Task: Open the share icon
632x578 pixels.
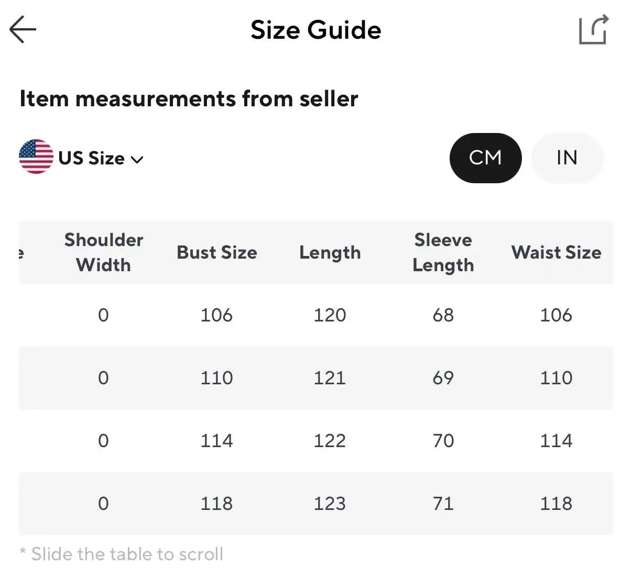Action: [x=594, y=30]
